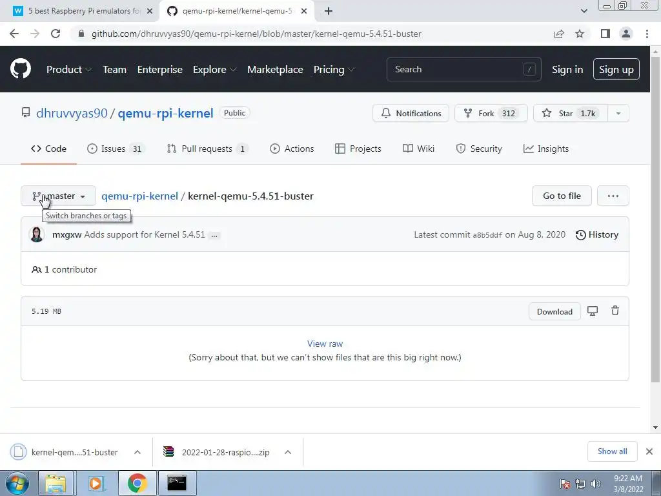Click the Go to file button
This screenshot has width=661, height=496.
[x=562, y=196]
